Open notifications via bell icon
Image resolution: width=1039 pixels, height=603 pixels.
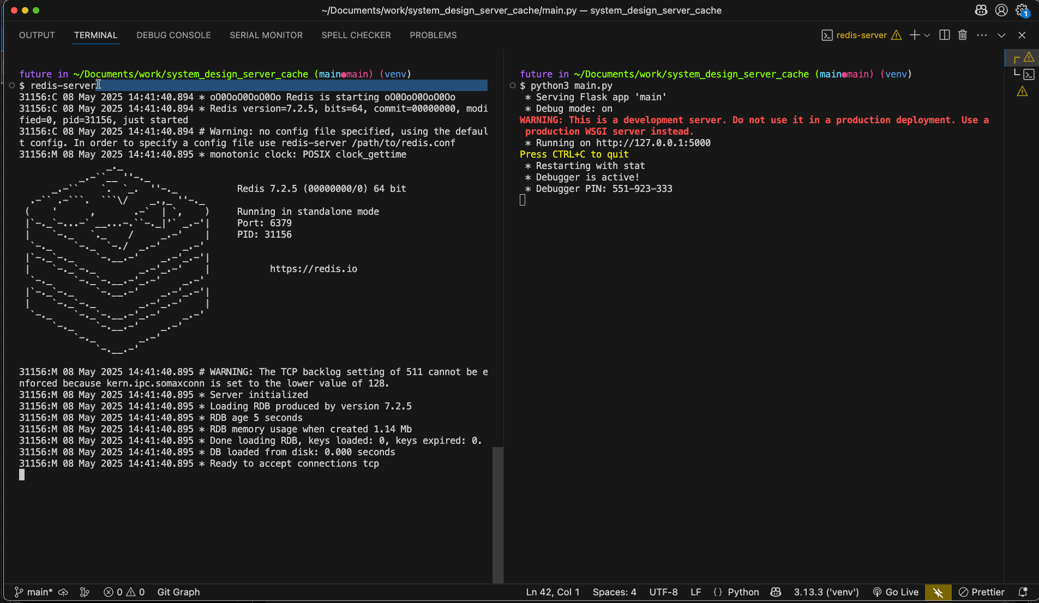tap(1023, 592)
